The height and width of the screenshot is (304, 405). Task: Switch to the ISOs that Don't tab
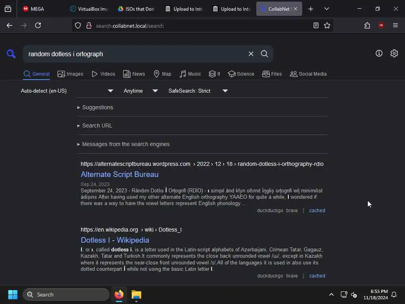(x=136, y=9)
